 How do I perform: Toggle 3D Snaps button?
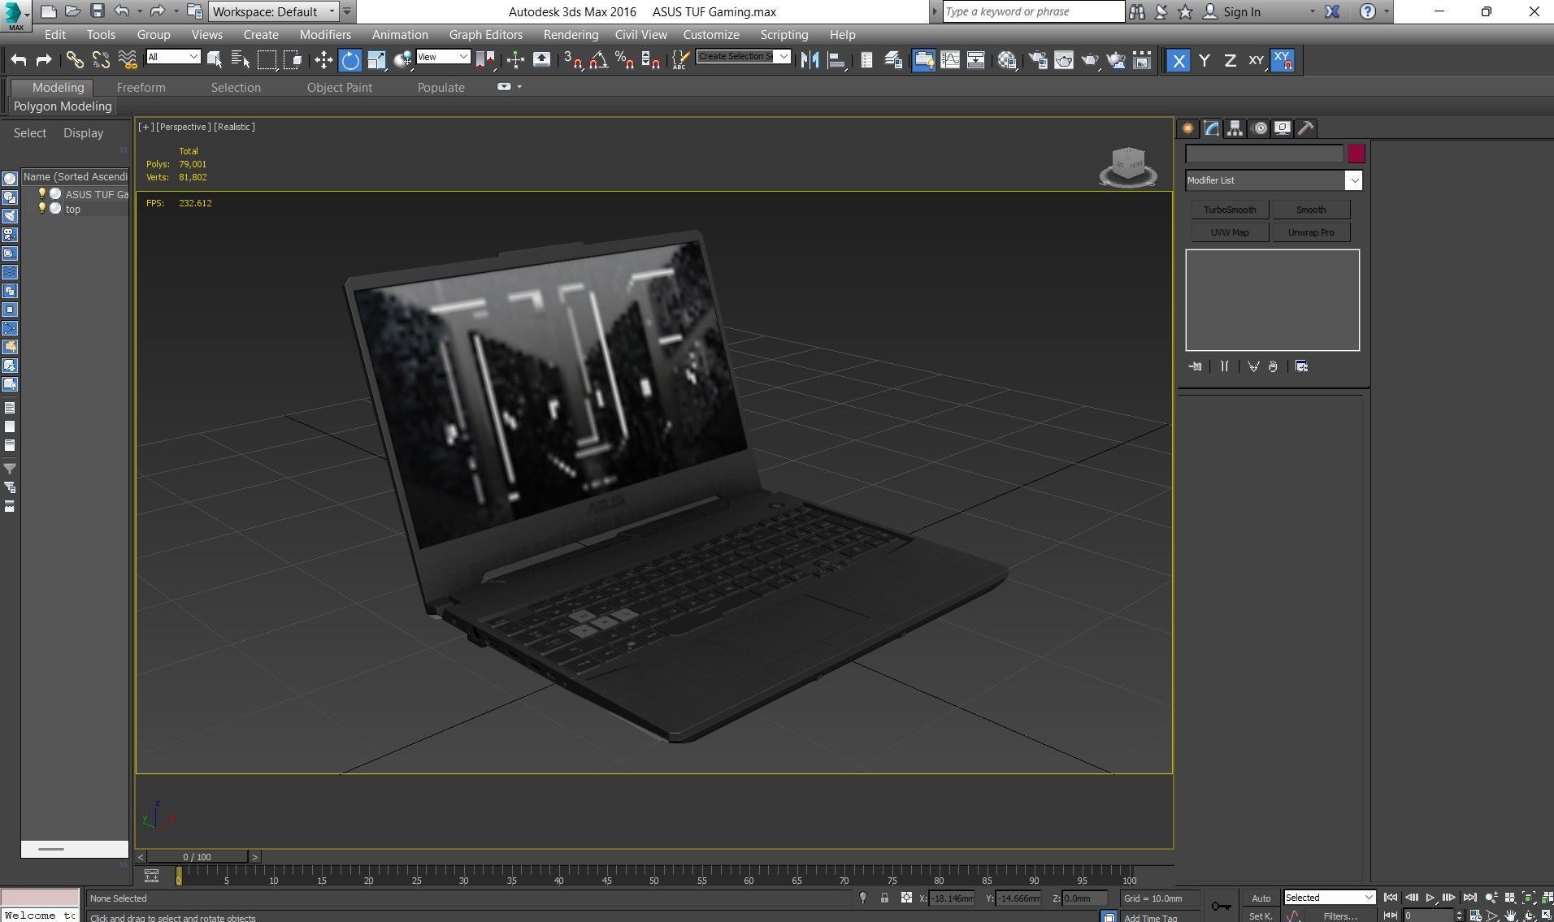pyautogui.click(x=573, y=60)
